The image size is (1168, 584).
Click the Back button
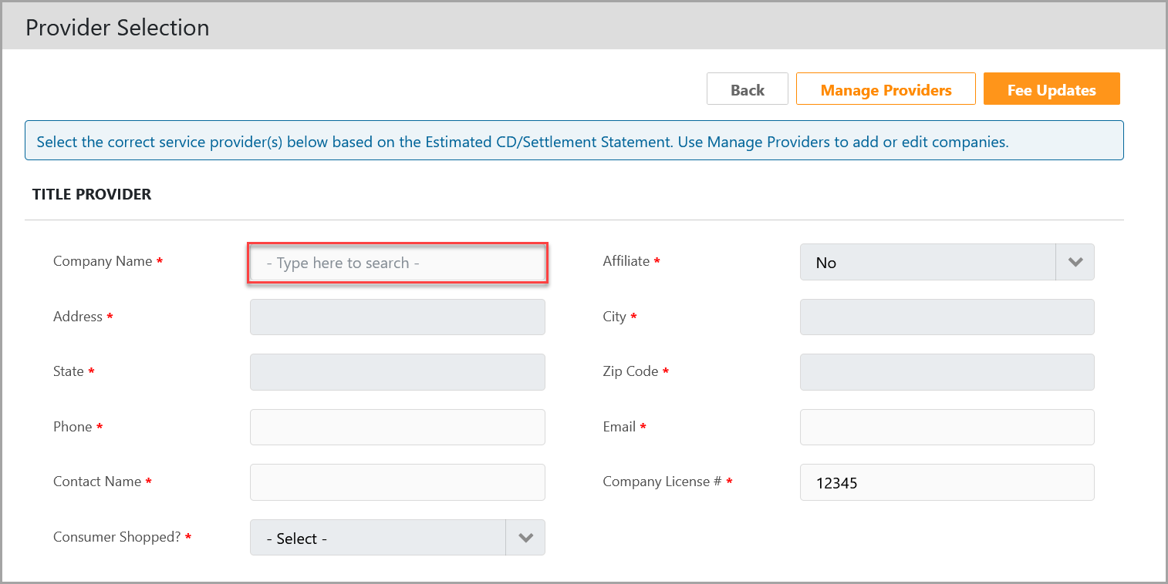point(747,89)
